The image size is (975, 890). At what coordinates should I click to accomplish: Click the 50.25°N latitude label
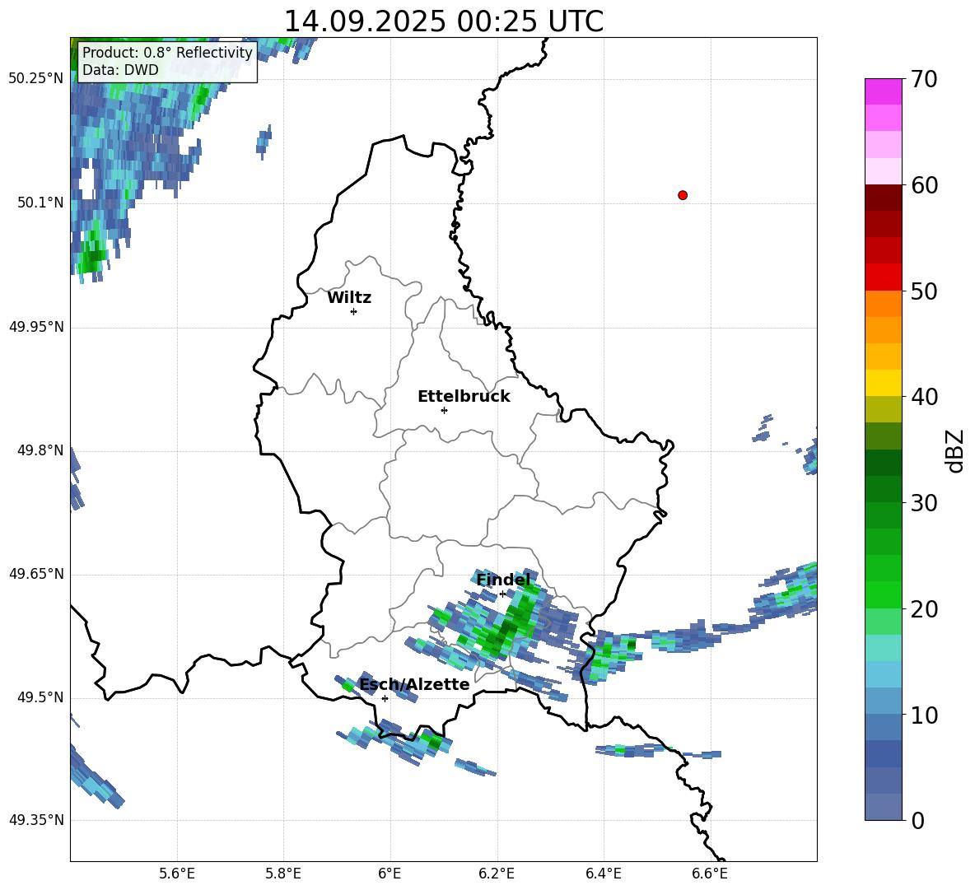[x=36, y=79]
